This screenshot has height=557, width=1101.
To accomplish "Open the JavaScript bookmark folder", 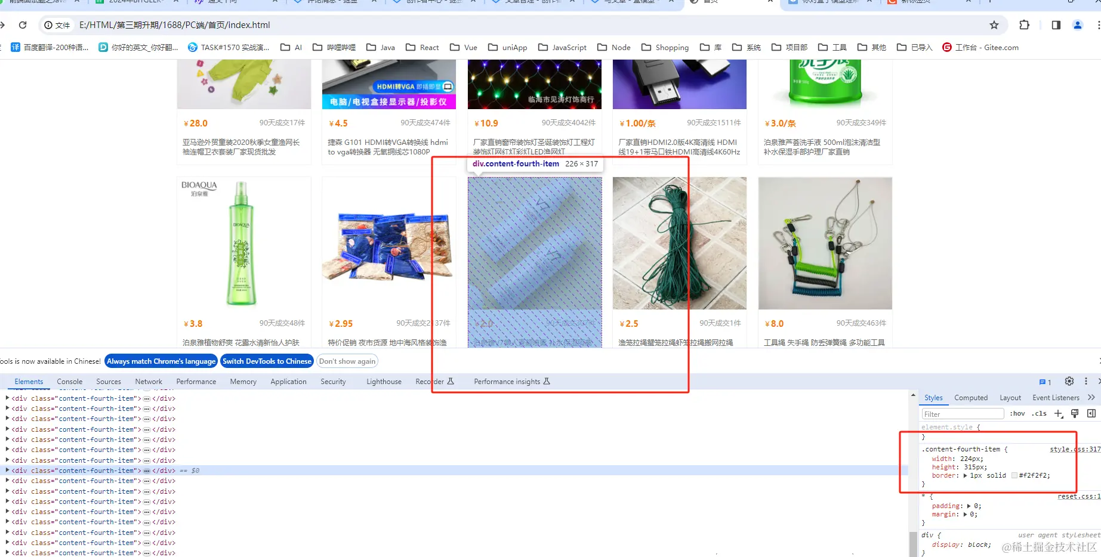I will coord(563,47).
